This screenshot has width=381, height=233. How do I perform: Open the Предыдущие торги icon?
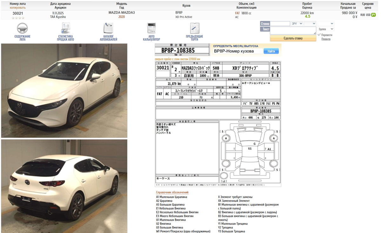(194, 28)
